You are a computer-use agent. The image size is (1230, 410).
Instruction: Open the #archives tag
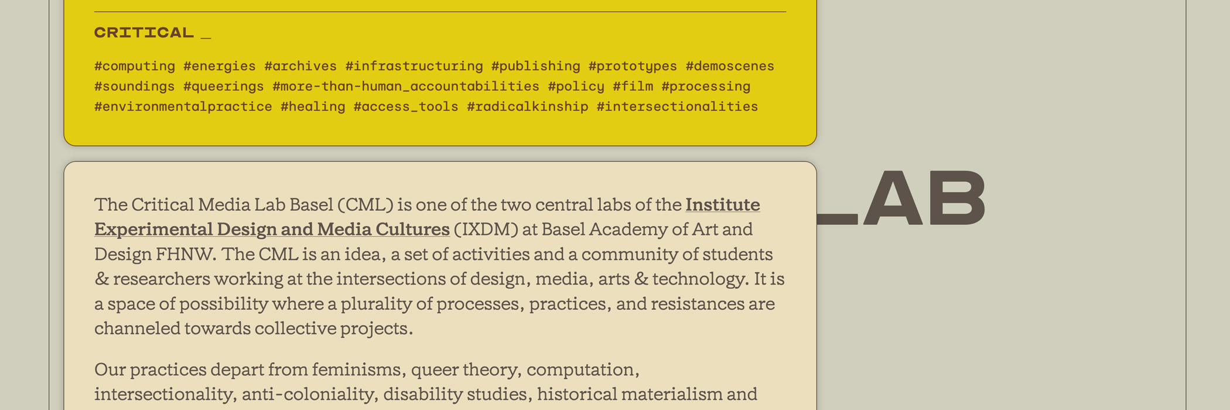300,66
